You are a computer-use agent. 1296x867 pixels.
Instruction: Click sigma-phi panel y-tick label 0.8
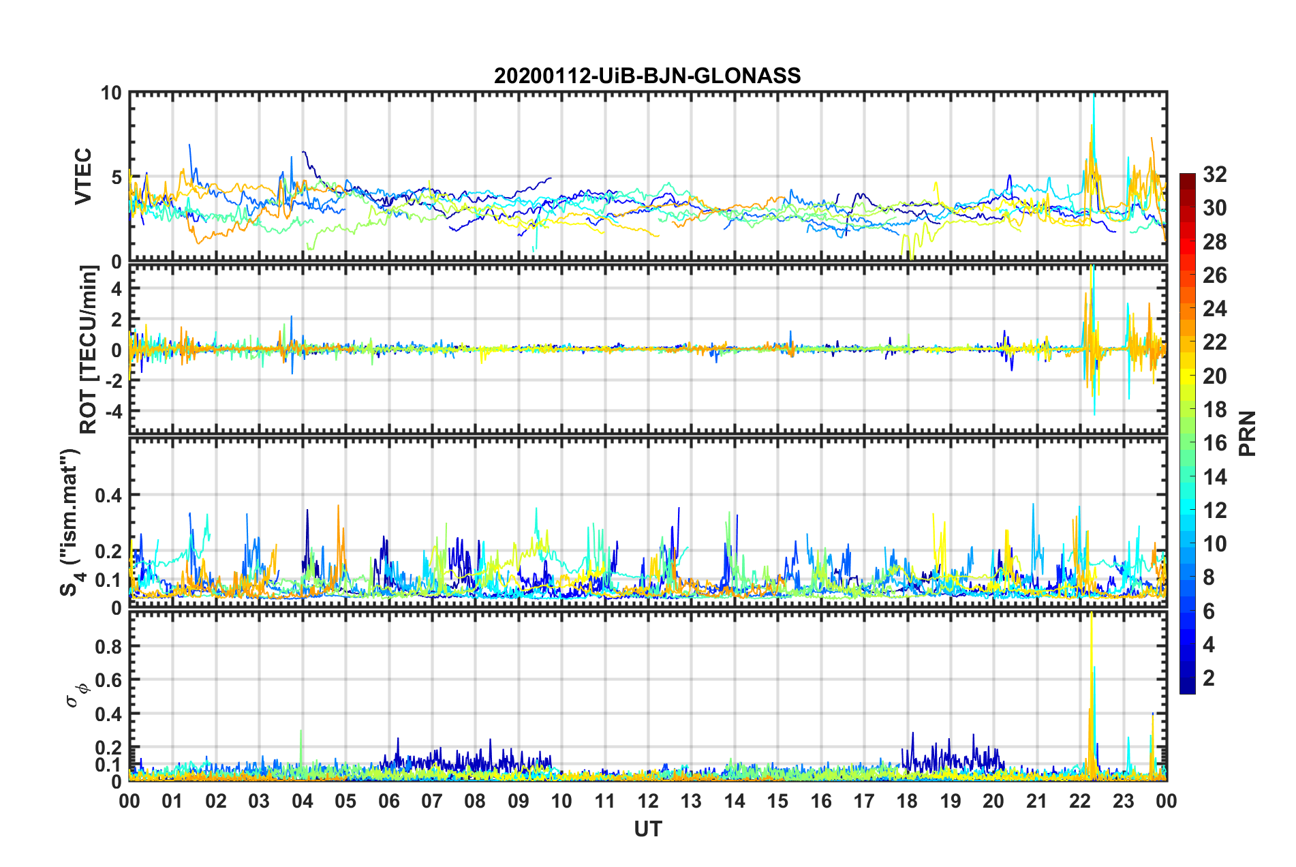tap(109, 646)
